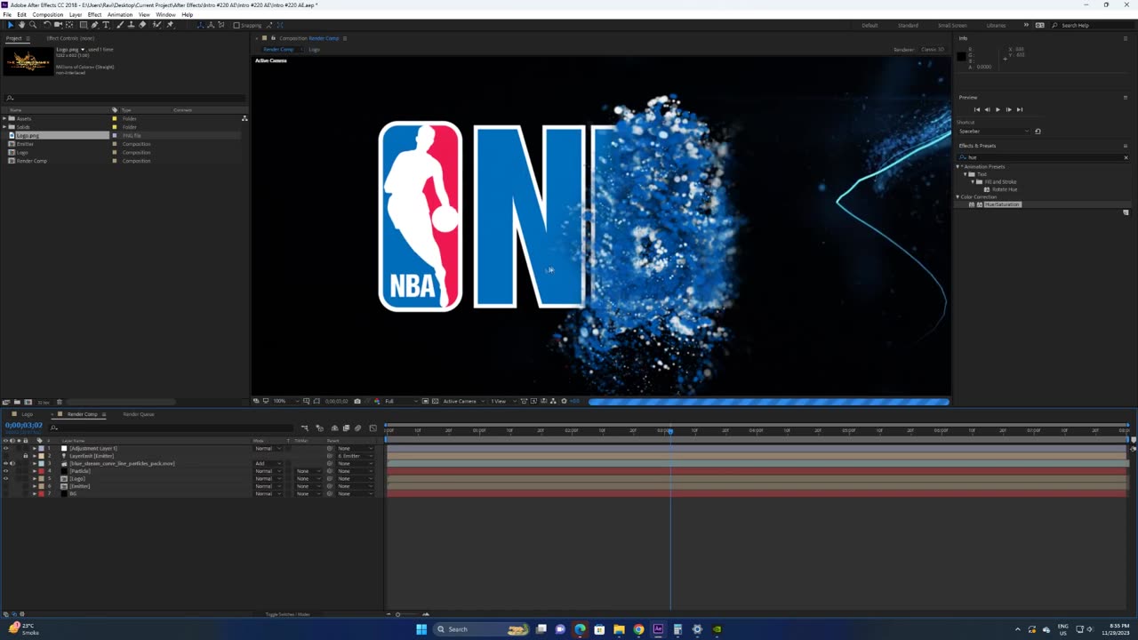Select the Hand tool
1138x640 pixels.
(x=21, y=25)
